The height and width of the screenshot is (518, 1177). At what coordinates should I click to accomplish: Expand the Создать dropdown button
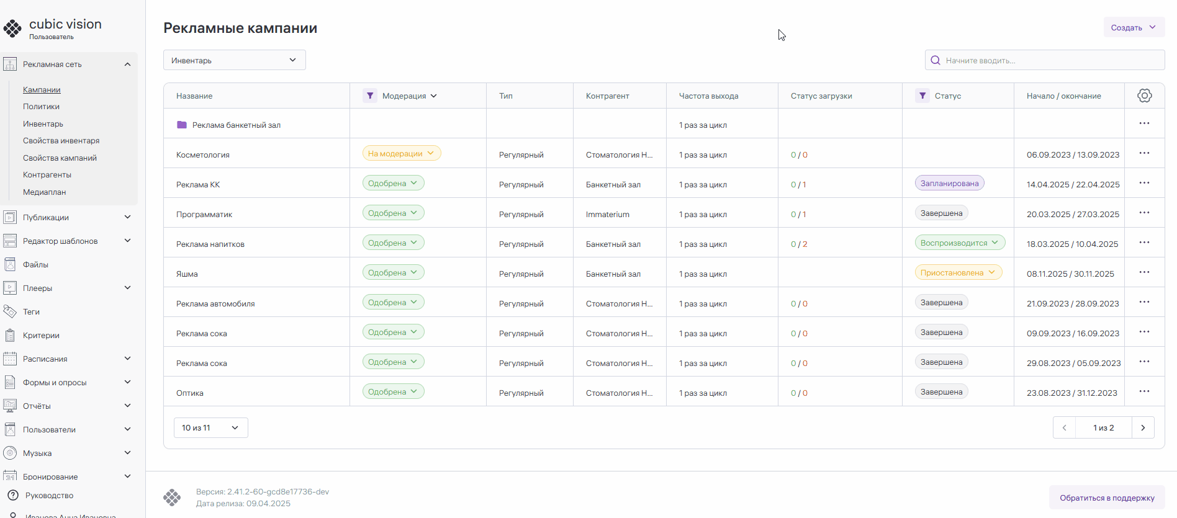pos(1134,27)
